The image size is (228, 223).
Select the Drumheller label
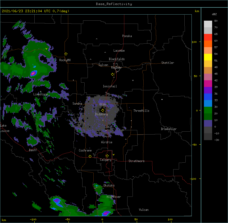(169, 129)
